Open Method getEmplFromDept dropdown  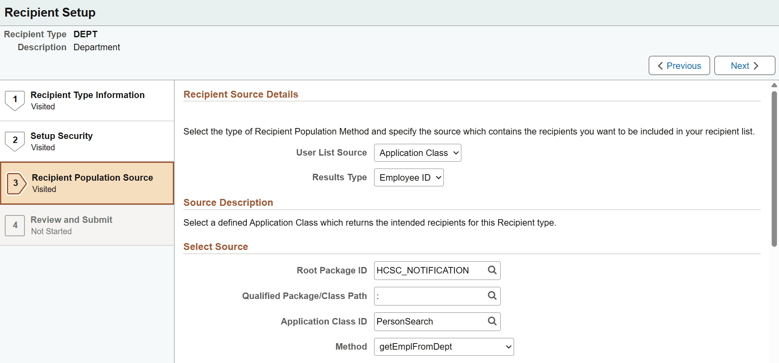coord(443,347)
